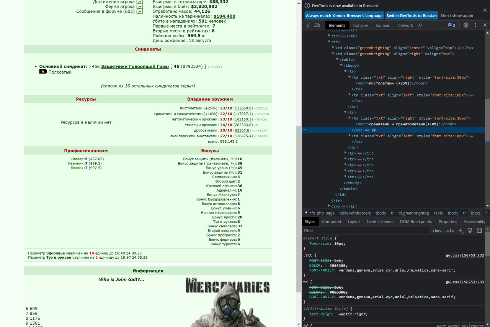The width and height of the screenshot is (490, 327).
Task: Open the gw.css?156753:232 source link
Action: (x=465, y=255)
